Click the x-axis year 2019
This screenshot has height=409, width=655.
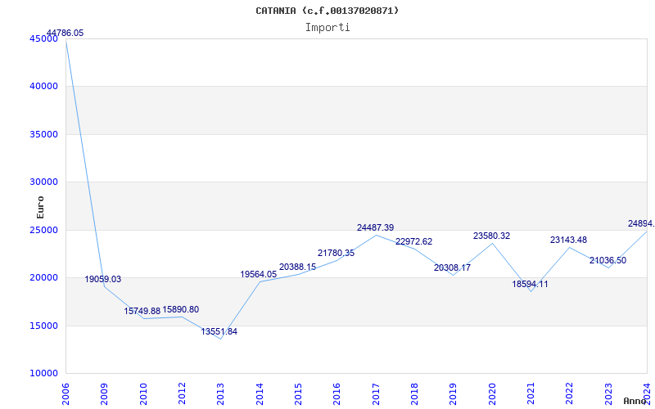(x=454, y=393)
